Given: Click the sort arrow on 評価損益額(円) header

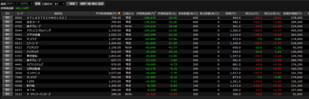Looking at the screenshot, I should 156,12.
